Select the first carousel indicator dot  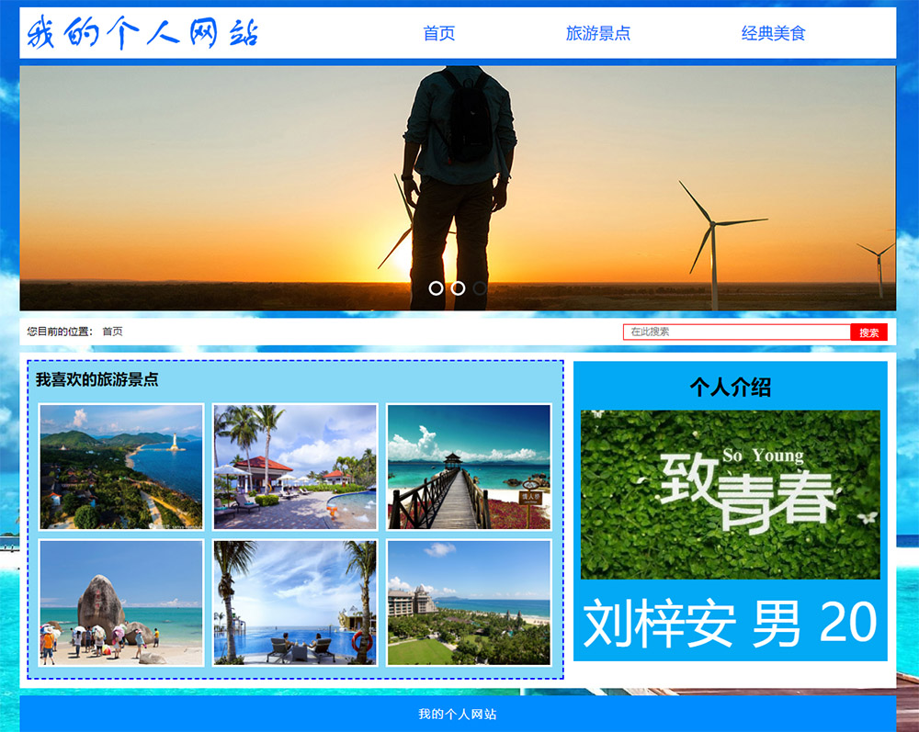click(x=436, y=288)
